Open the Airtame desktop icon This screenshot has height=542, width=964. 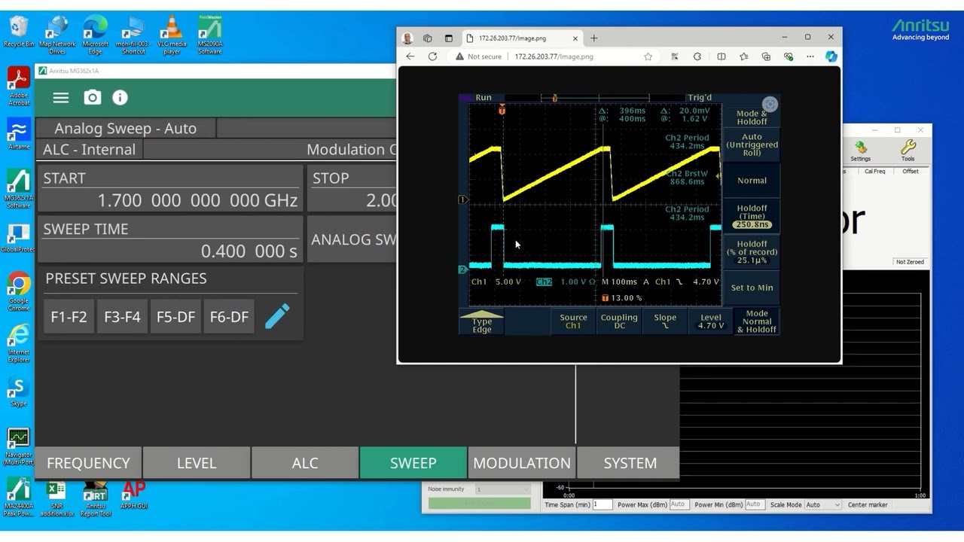19,135
